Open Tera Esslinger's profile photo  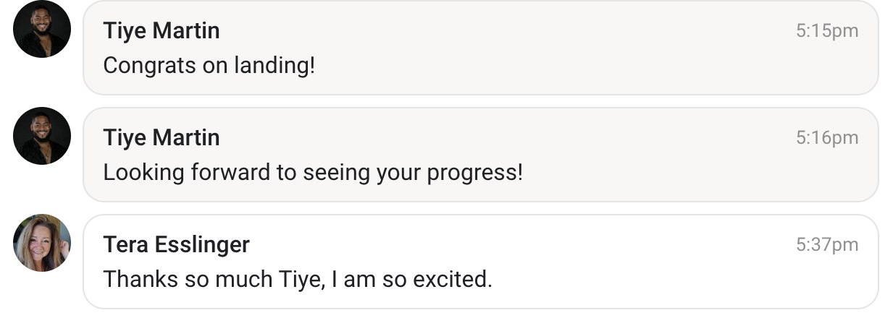pos(42,244)
